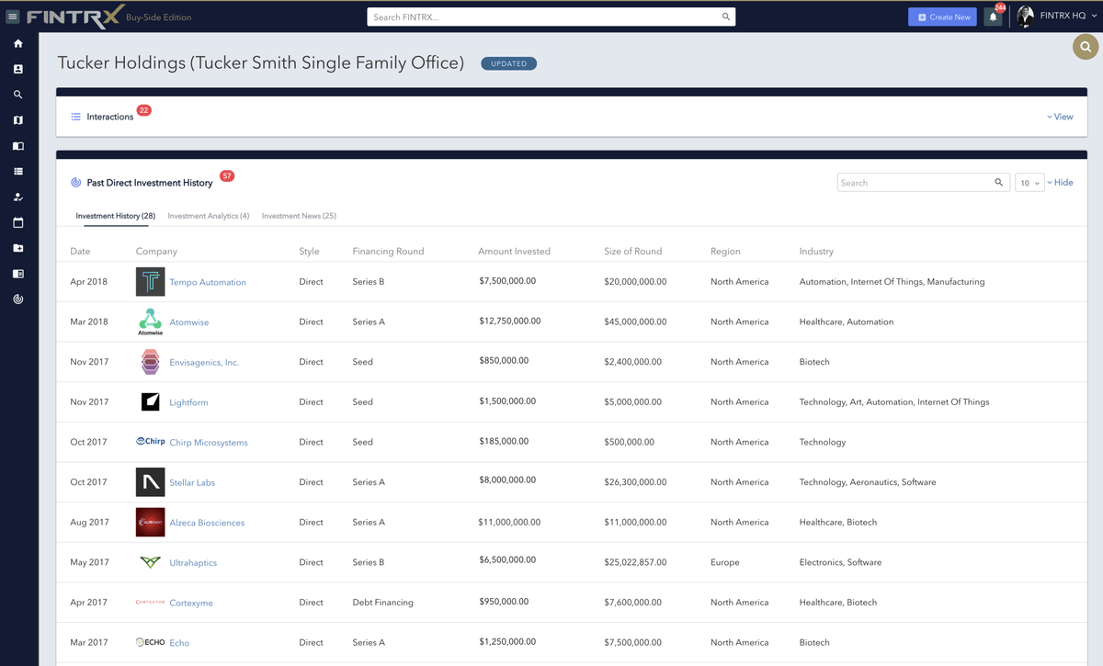Click the Ultrahaptics logo
Screen dimensions: 1103x666
click(151, 562)
